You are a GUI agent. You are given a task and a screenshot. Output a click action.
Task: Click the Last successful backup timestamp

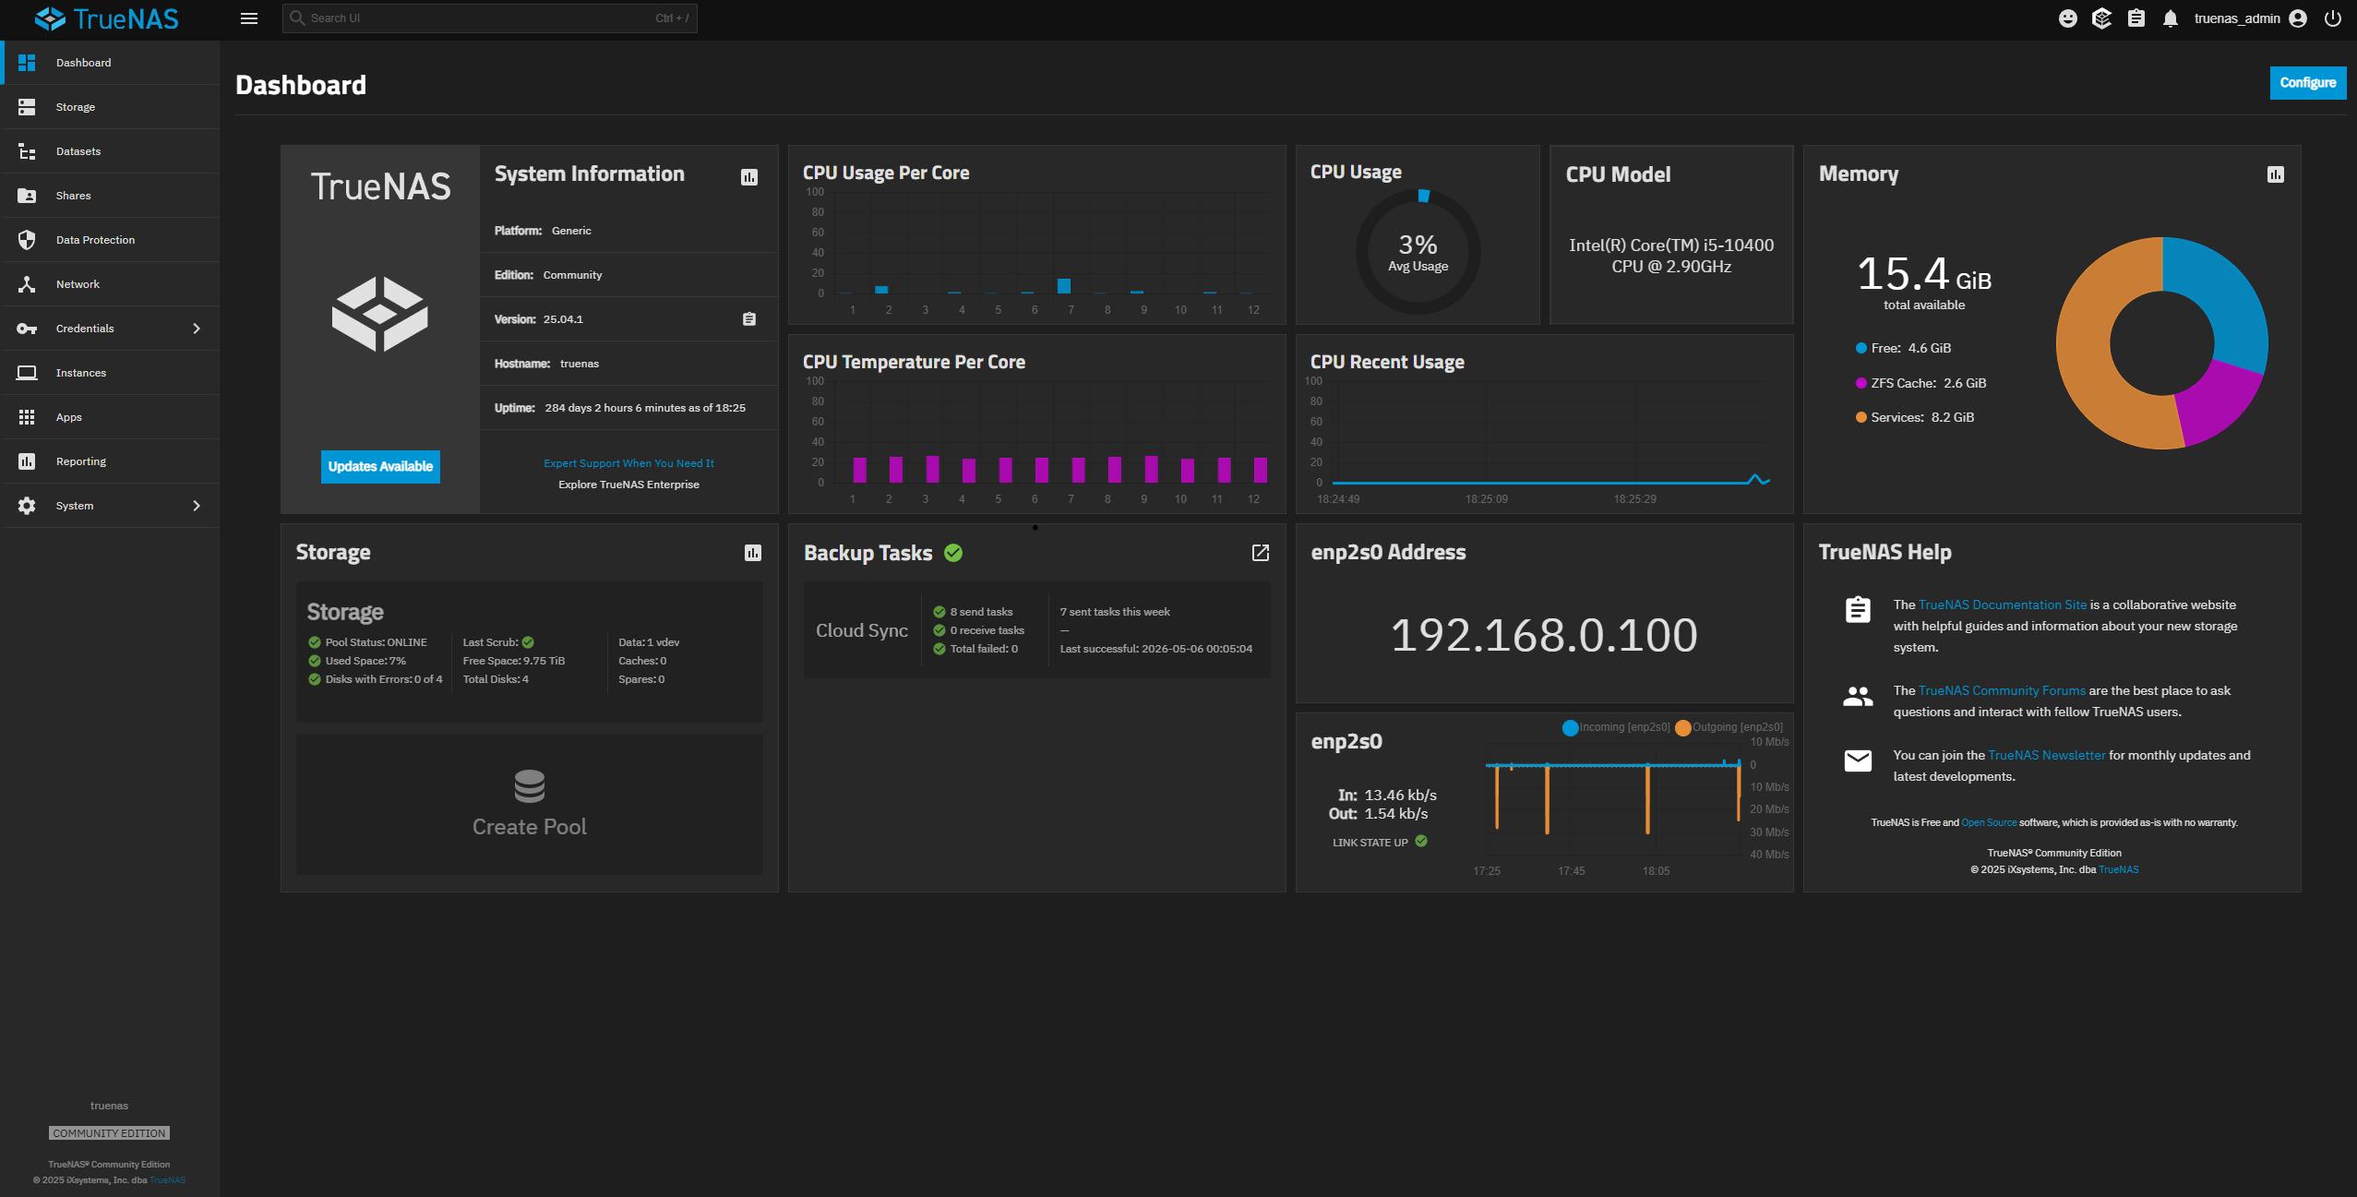coord(1155,649)
